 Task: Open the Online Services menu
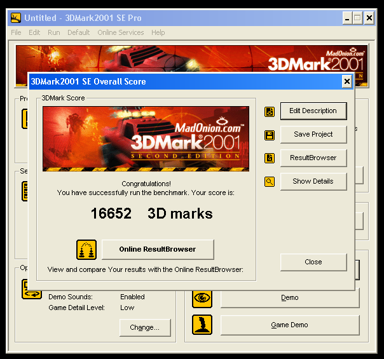[x=120, y=32]
